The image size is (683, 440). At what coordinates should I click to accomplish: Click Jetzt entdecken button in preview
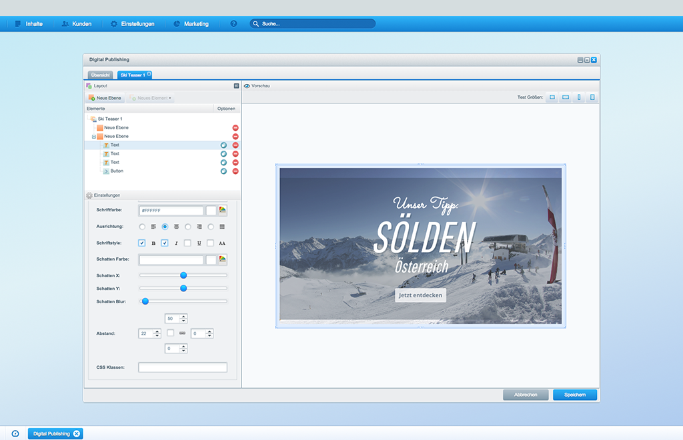[420, 295]
